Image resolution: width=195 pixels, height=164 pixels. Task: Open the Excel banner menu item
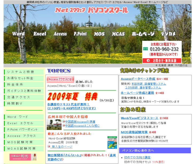(40, 34)
